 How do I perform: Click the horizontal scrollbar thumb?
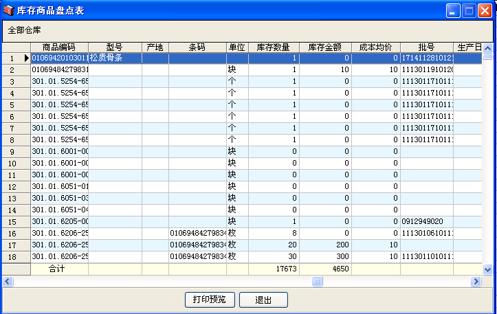[x=318, y=281]
